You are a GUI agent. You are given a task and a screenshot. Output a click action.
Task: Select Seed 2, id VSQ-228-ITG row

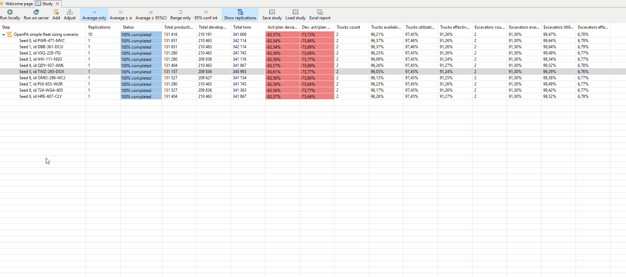click(313, 53)
